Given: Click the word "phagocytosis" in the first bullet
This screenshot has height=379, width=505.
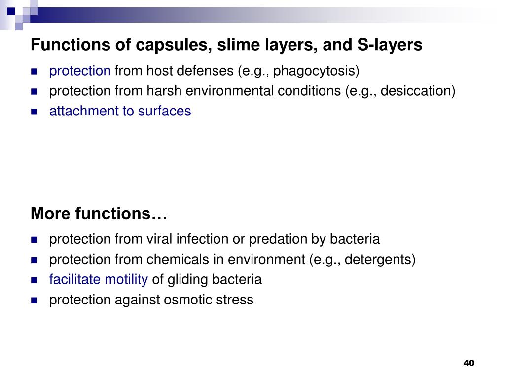Looking at the screenshot, I should click(314, 71).
